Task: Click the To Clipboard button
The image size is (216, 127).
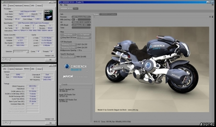Action: pos(84,34)
